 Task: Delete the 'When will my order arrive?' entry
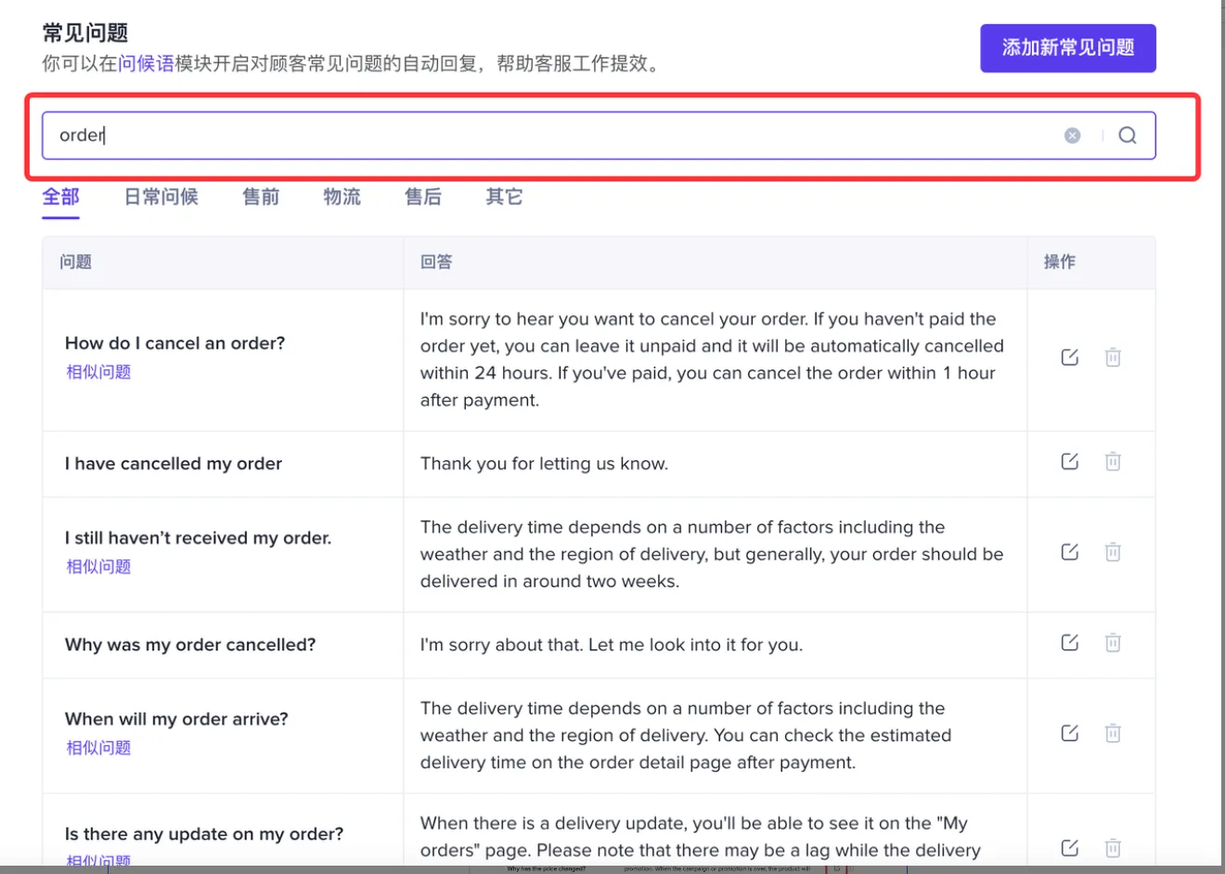point(1113,733)
